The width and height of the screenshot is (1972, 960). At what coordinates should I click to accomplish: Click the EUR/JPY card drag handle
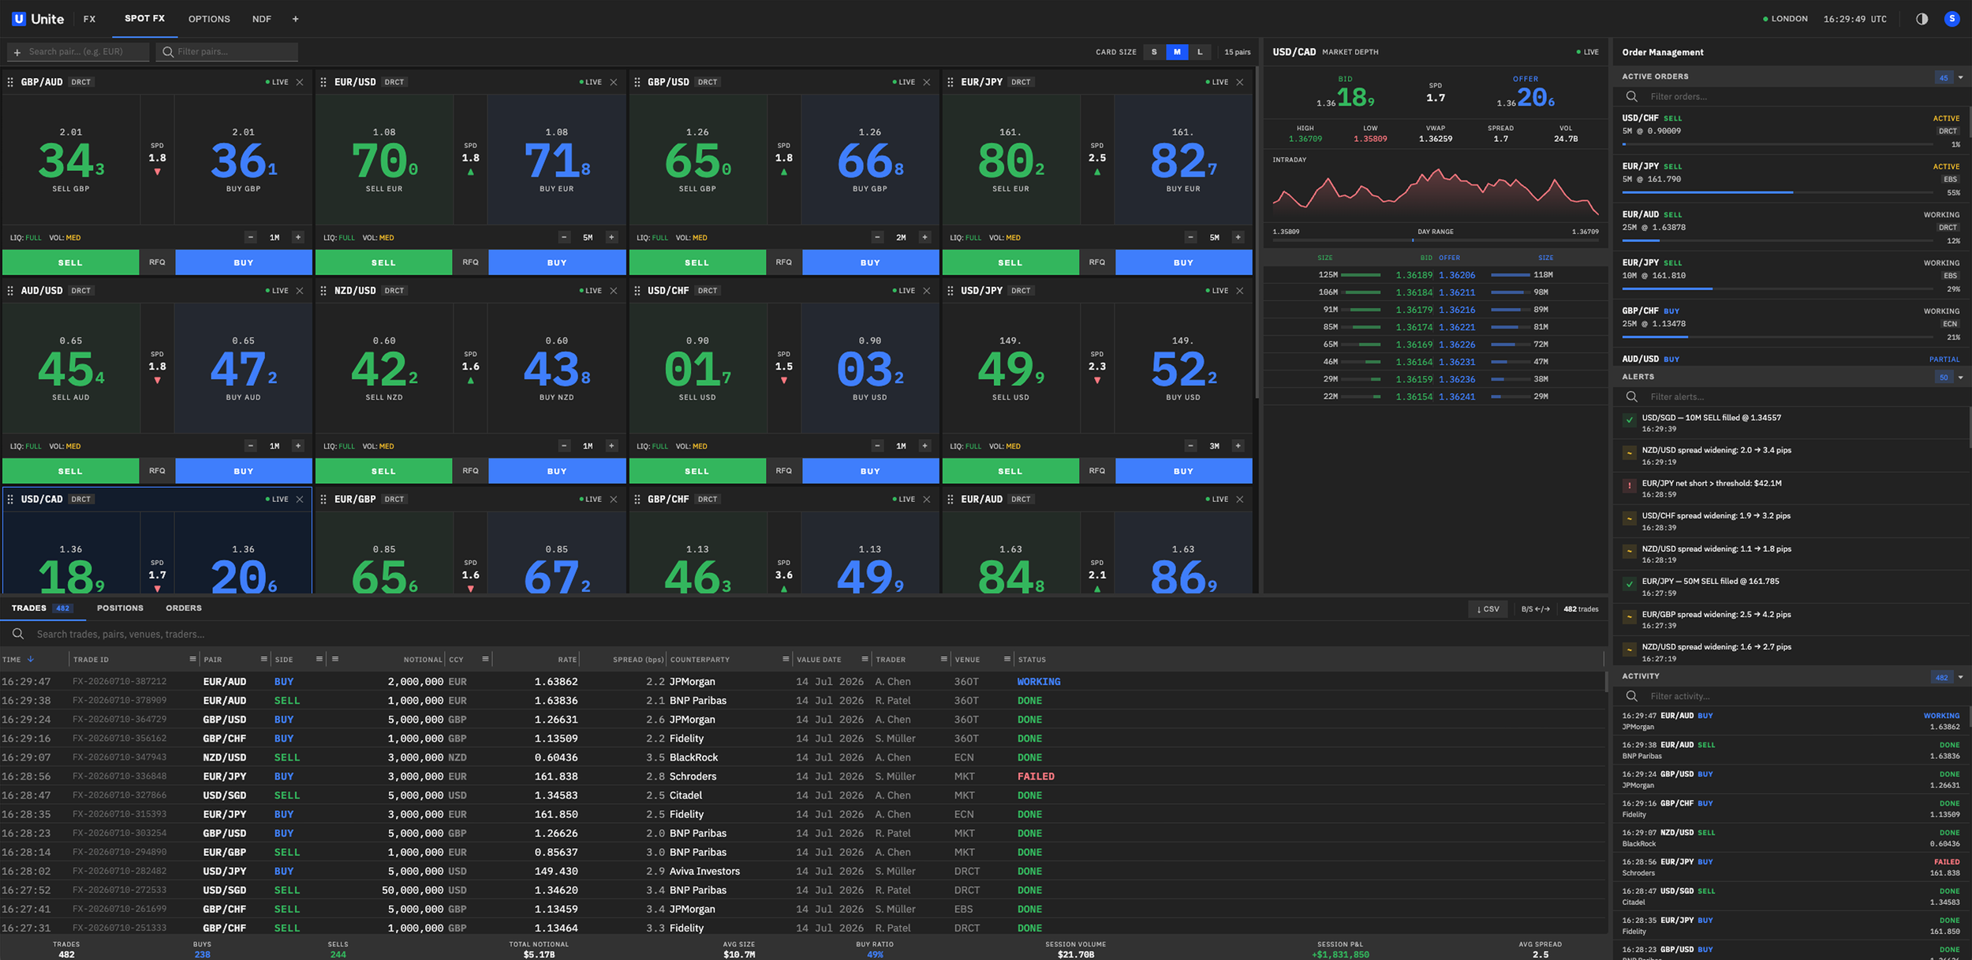tap(950, 82)
